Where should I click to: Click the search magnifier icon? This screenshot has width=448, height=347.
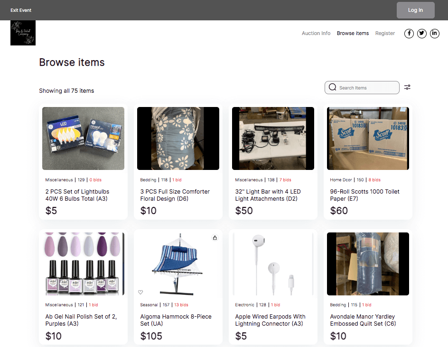coord(332,88)
